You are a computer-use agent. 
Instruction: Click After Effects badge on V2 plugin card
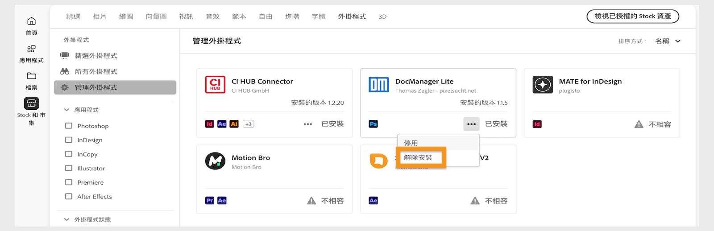point(374,201)
